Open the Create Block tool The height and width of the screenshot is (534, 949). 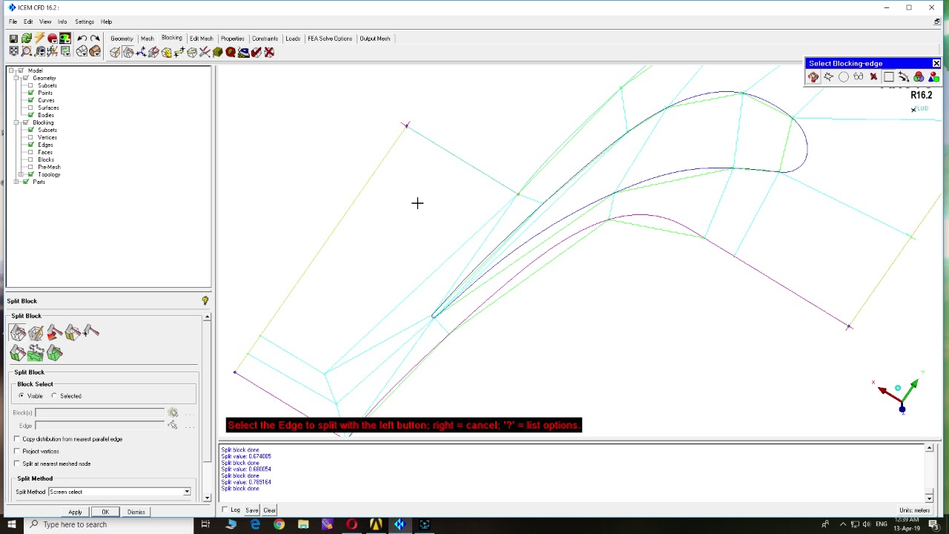pos(115,52)
